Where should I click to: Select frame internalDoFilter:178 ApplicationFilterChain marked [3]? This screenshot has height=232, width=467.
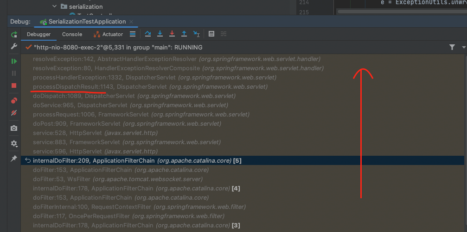[243, 225]
